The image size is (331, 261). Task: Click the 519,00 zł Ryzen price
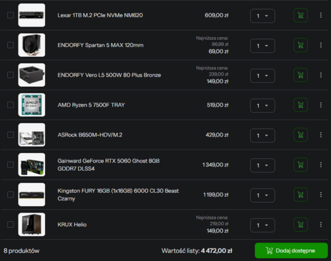pyautogui.click(x=218, y=105)
